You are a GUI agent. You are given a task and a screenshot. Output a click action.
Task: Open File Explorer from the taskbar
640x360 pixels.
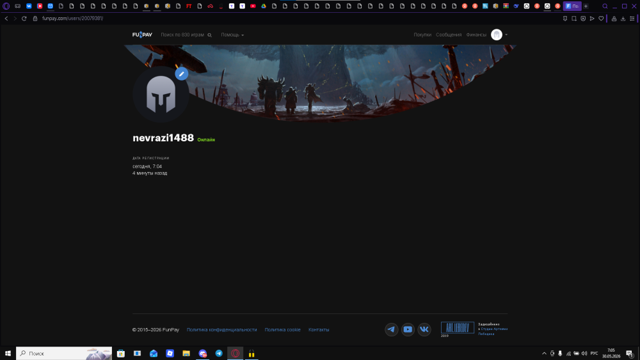point(186,353)
